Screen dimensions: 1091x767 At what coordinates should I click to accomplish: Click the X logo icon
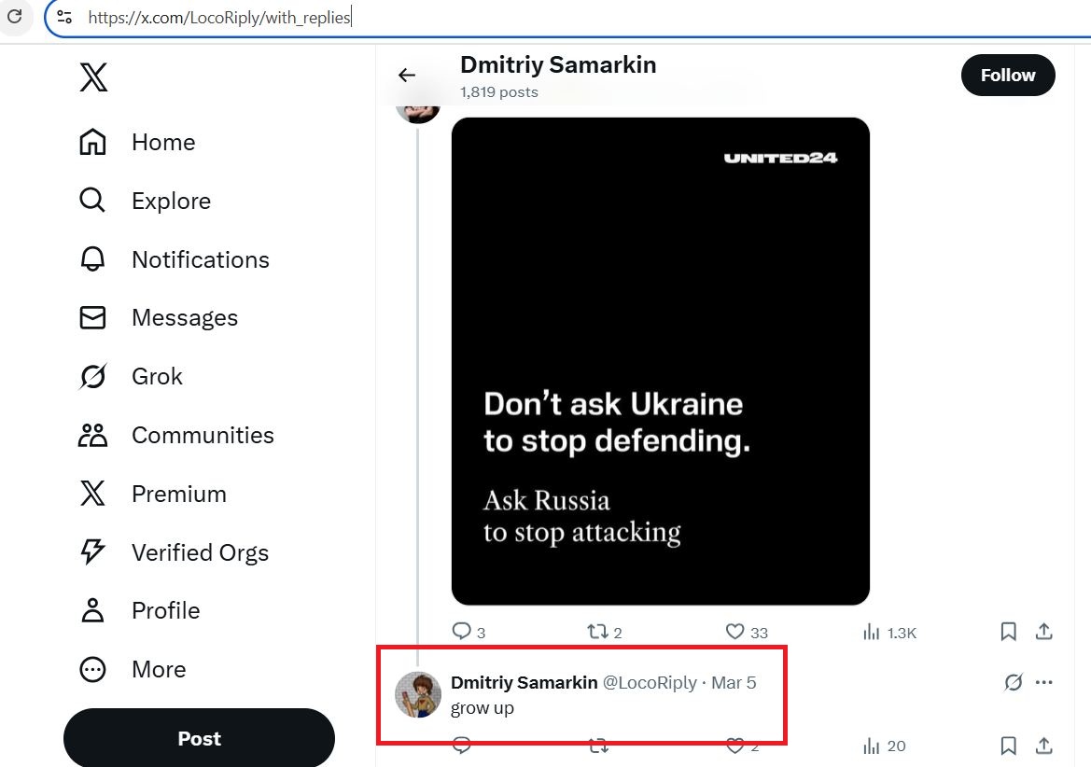point(93,77)
